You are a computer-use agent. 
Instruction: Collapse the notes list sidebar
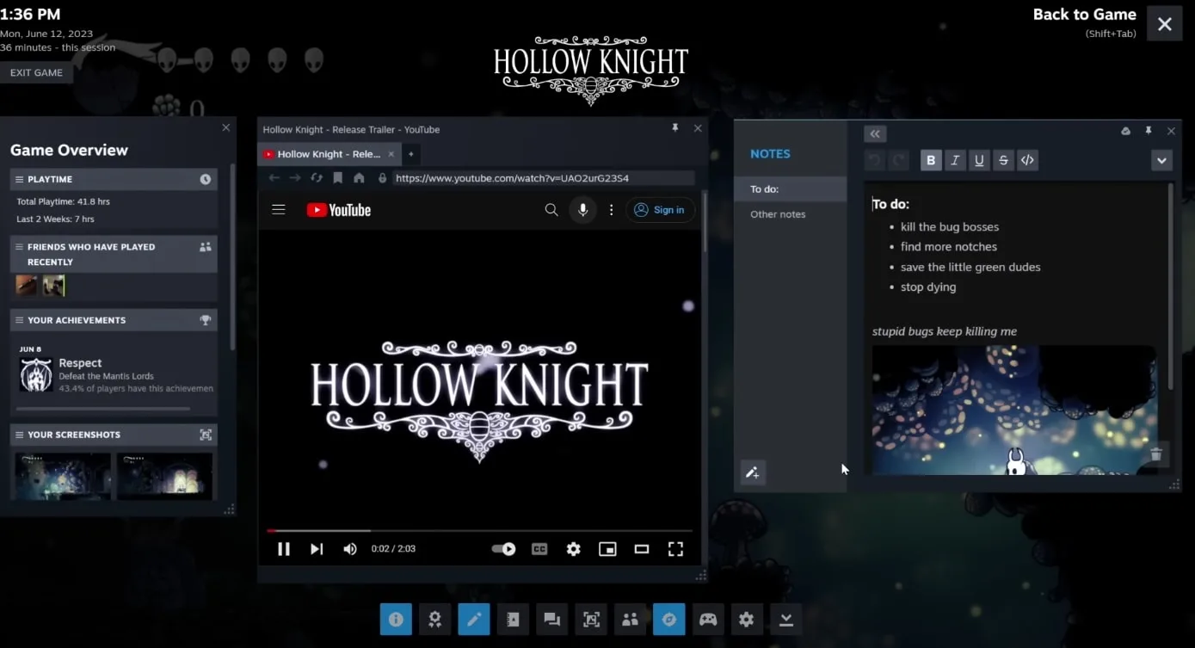pos(875,133)
